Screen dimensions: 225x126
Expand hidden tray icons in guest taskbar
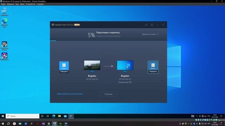pyautogui.click(x=197, y=116)
